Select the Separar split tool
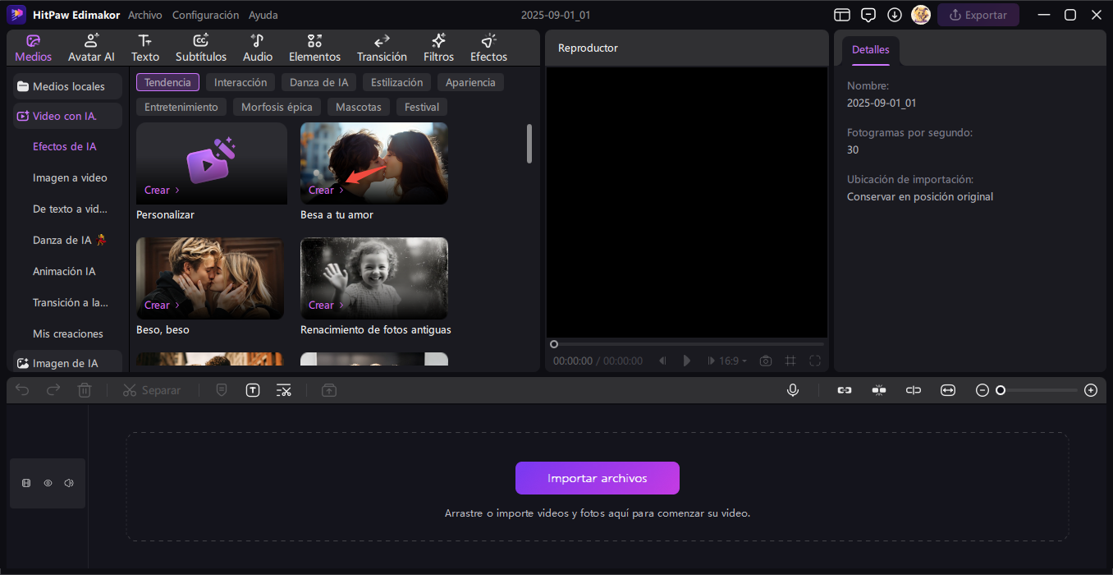This screenshot has width=1113, height=575. pyautogui.click(x=152, y=389)
